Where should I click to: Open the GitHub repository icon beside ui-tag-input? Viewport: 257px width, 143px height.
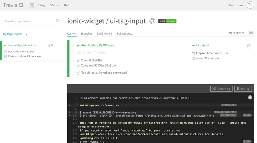click(x=152, y=21)
